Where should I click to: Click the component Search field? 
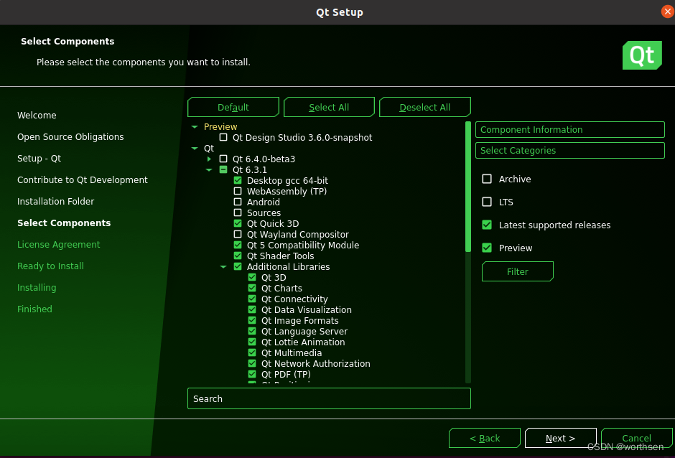(x=330, y=398)
